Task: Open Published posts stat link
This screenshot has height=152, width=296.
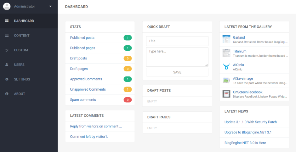Action: pyautogui.click(x=82, y=38)
